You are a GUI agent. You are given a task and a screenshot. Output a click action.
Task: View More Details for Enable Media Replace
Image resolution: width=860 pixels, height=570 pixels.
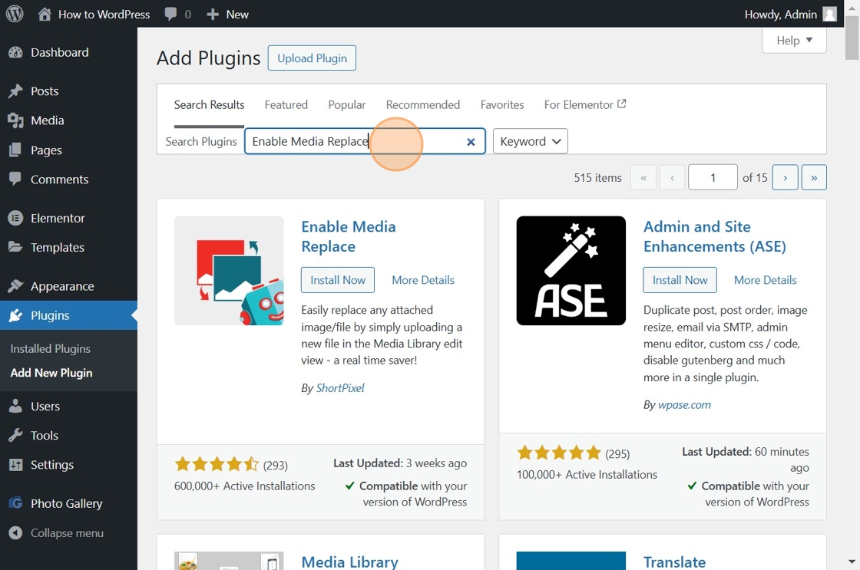click(423, 280)
